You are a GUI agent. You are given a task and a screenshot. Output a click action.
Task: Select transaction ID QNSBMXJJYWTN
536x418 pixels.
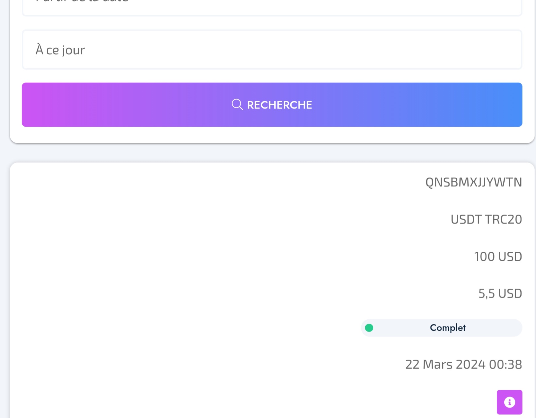tap(474, 182)
